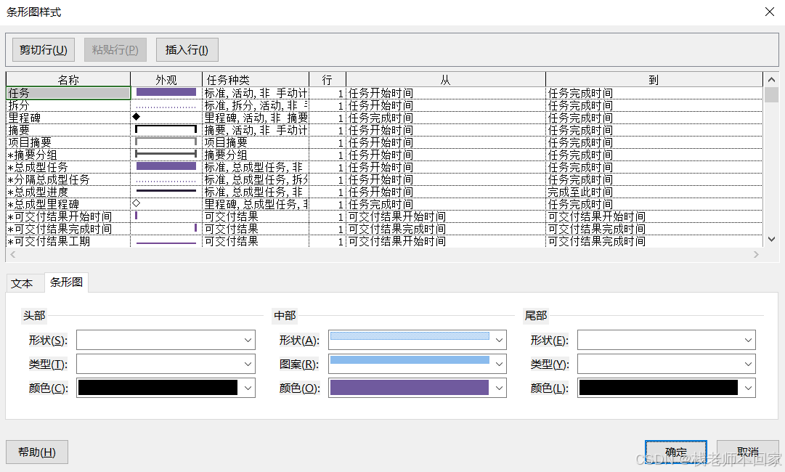The height and width of the screenshot is (472, 785).
Task: Click the 到 column header
Action: coord(654,80)
